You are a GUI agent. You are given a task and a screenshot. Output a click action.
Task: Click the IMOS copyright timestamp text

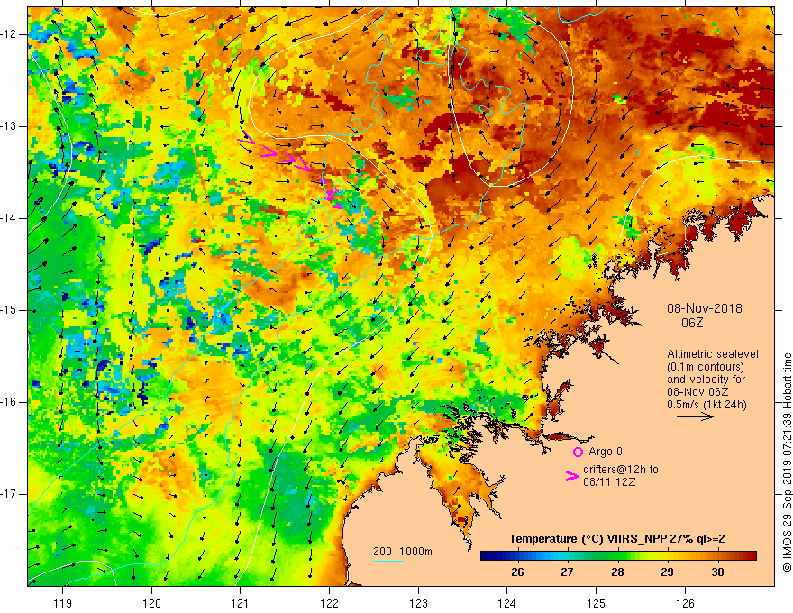787,462
